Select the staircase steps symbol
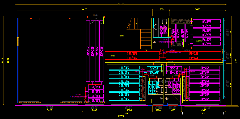 pyautogui.click(x=146, y=38)
